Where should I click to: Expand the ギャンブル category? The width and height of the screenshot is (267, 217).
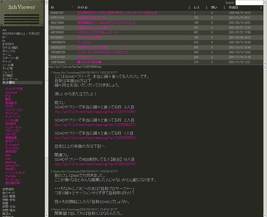(x=9, y=51)
